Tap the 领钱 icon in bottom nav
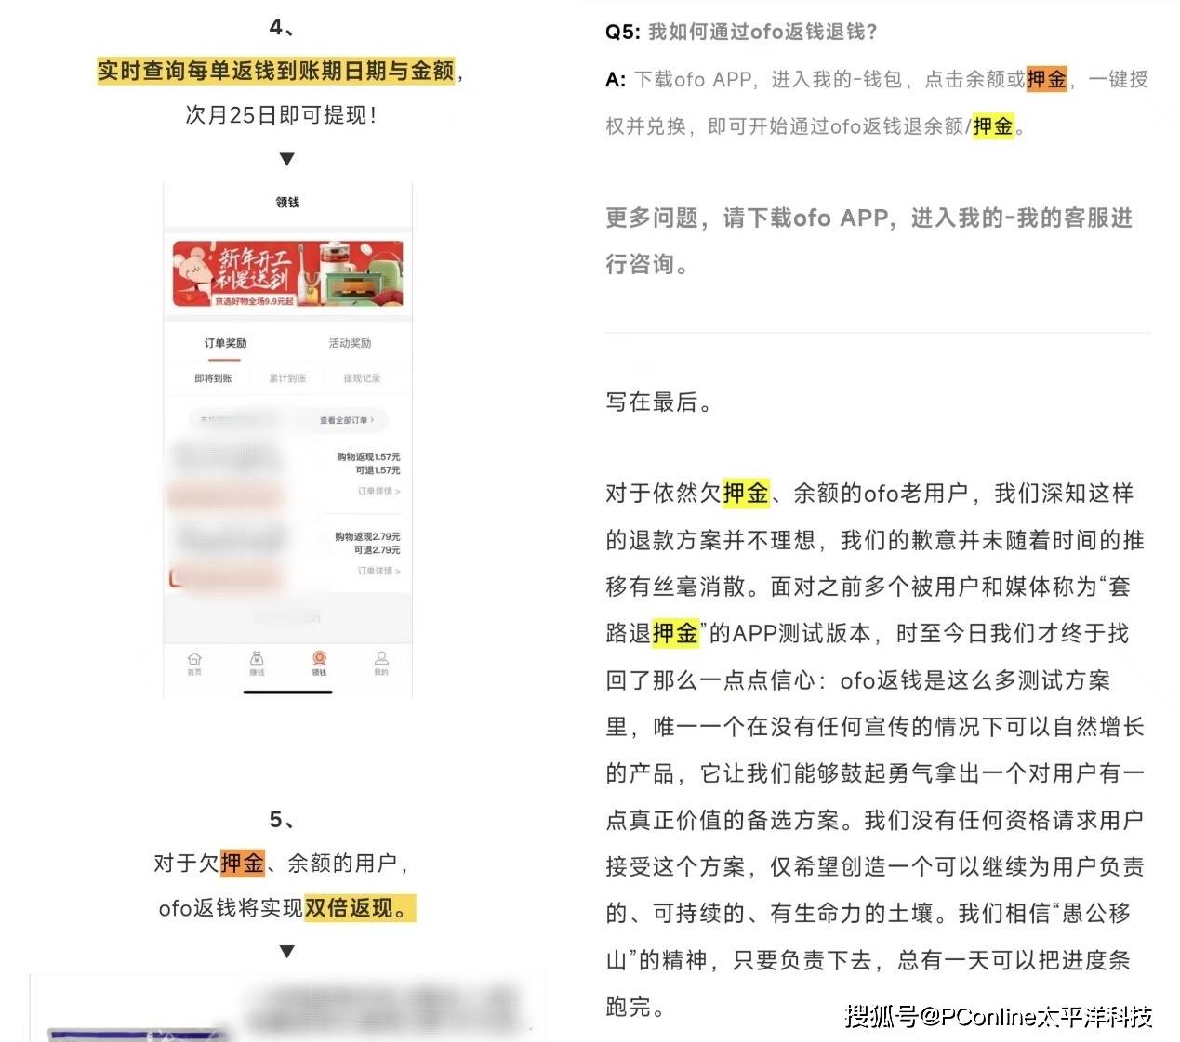Viewport: 1180px width, 1042px height. 319,664
